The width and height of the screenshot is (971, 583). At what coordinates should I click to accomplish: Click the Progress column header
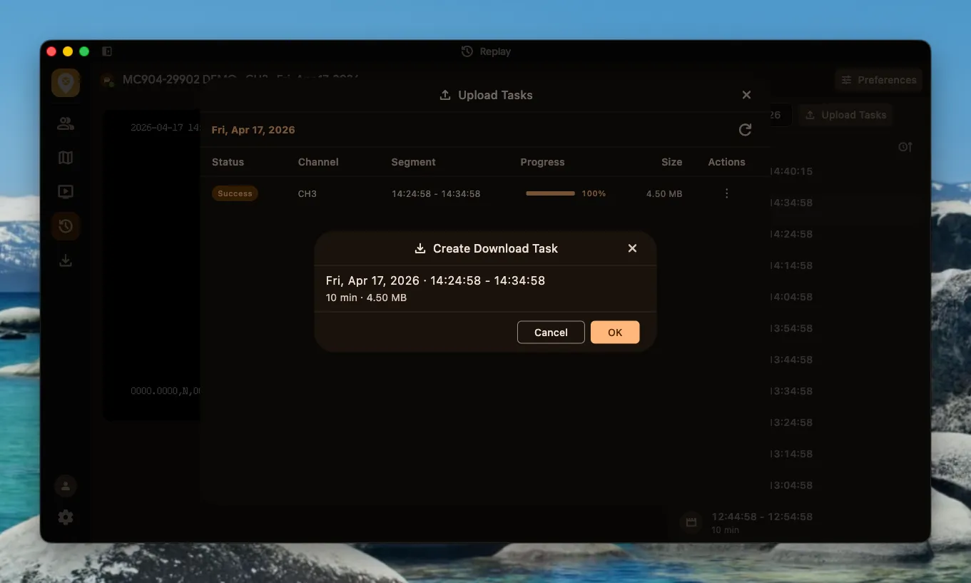tap(542, 162)
